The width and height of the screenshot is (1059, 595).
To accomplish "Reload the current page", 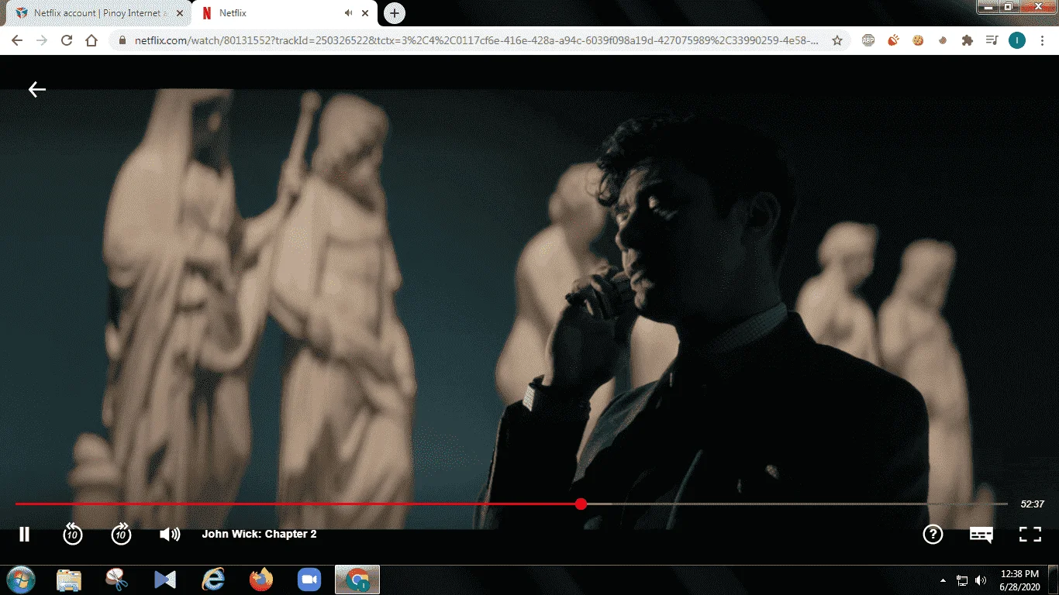I will 67,40.
